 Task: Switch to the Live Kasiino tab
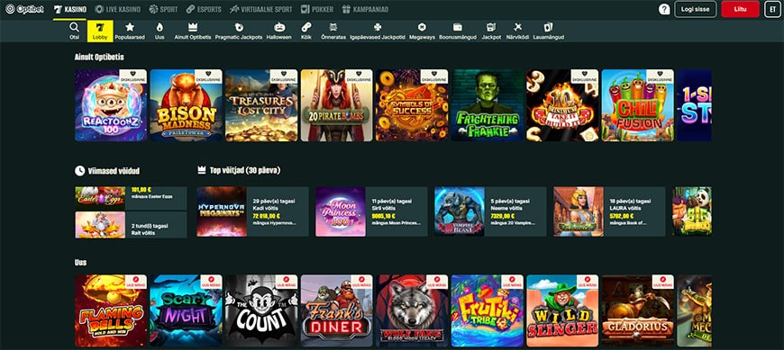[x=118, y=9]
